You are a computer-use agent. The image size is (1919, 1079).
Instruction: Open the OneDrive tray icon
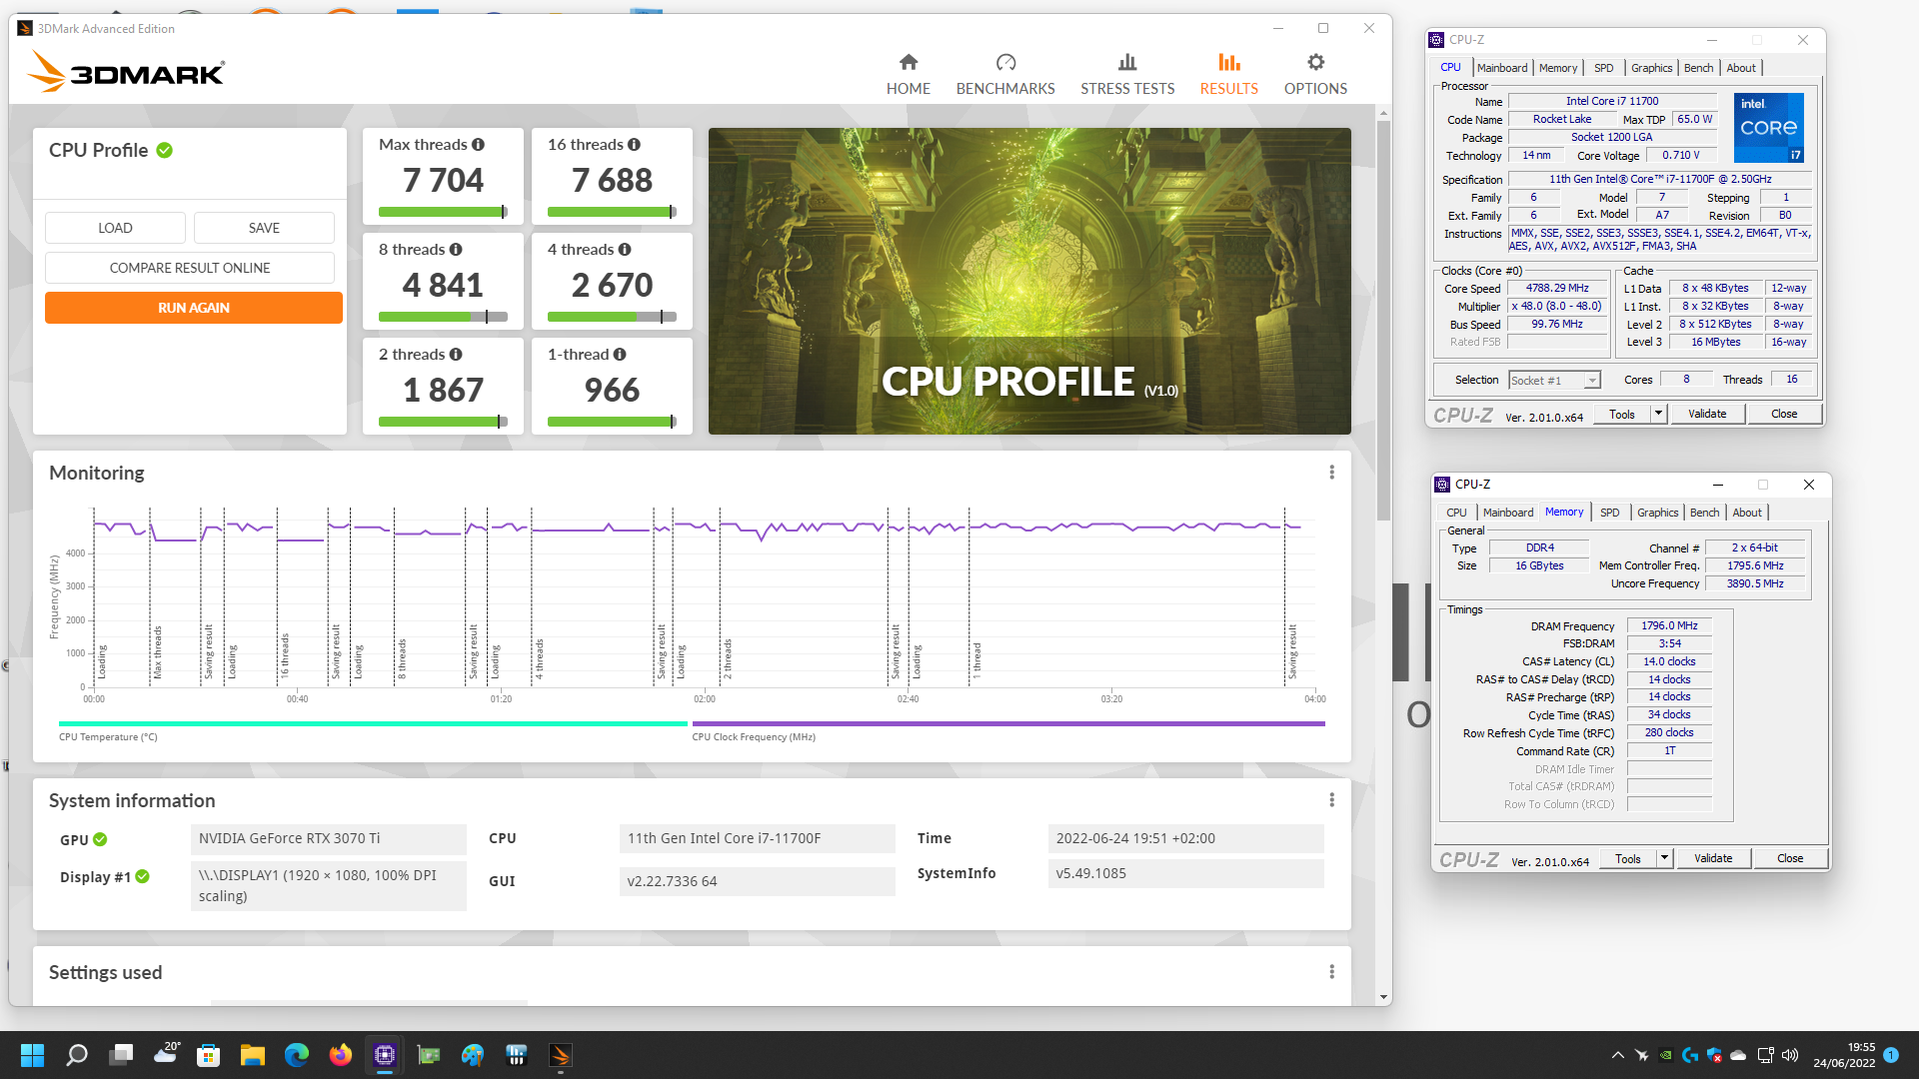tap(1738, 1055)
